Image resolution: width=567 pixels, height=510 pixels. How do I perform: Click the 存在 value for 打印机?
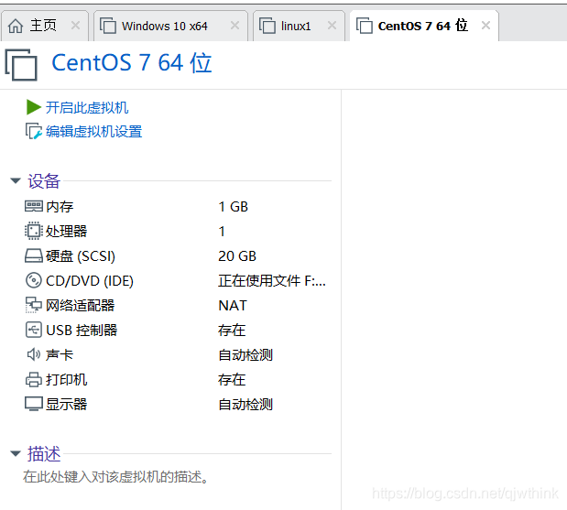pyautogui.click(x=232, y=380)
